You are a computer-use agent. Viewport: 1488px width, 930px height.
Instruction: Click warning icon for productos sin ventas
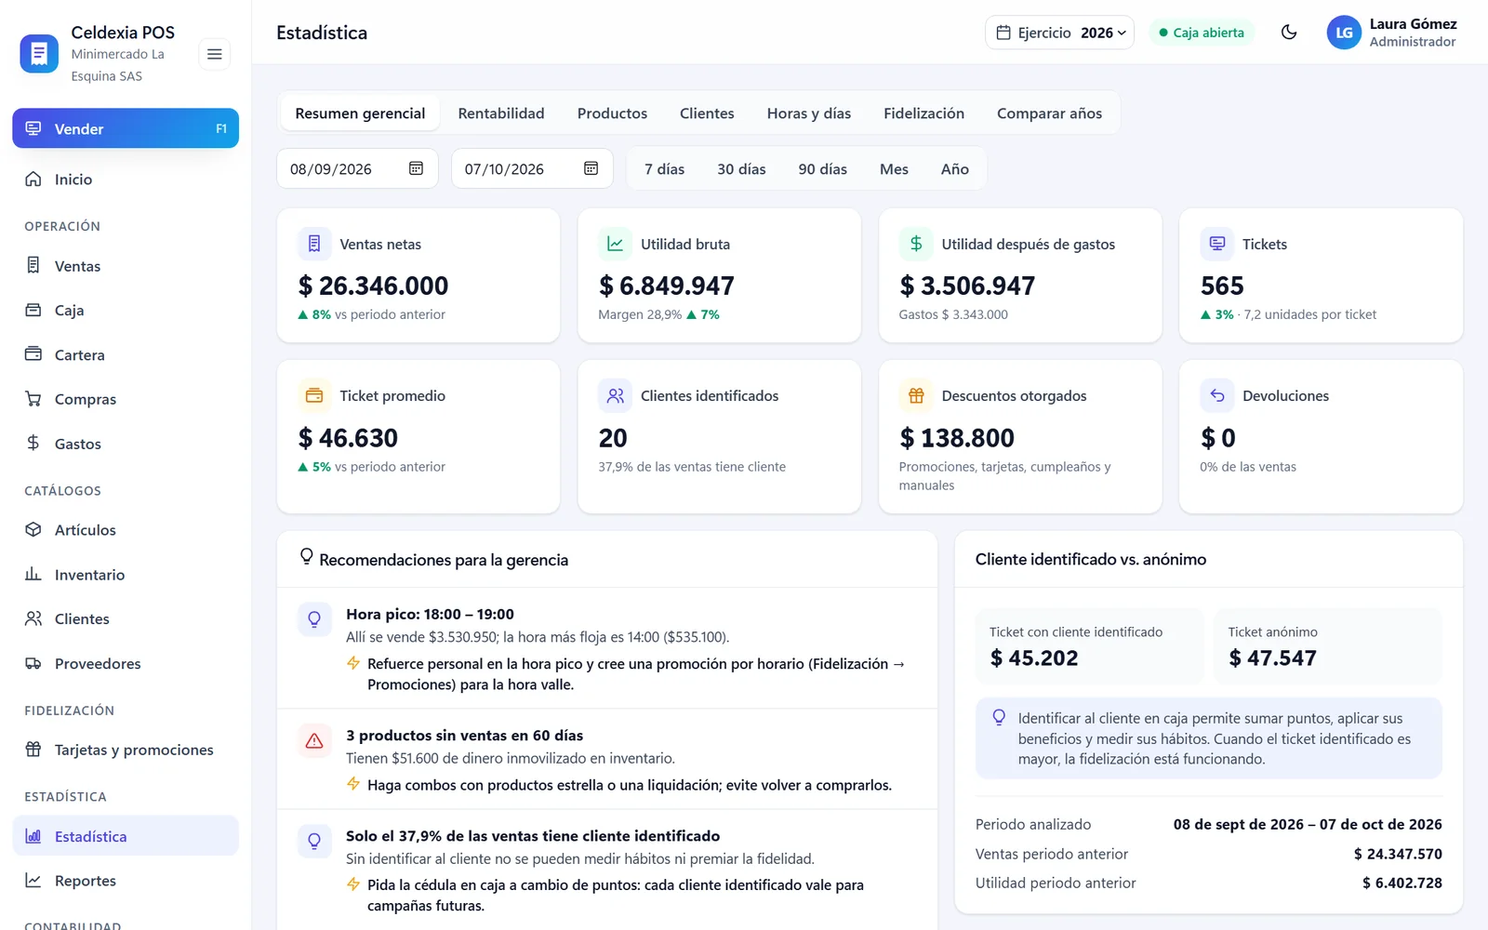(x=314, y=740)
